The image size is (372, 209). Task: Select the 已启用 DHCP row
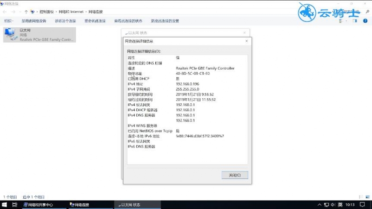pos(187,79)
